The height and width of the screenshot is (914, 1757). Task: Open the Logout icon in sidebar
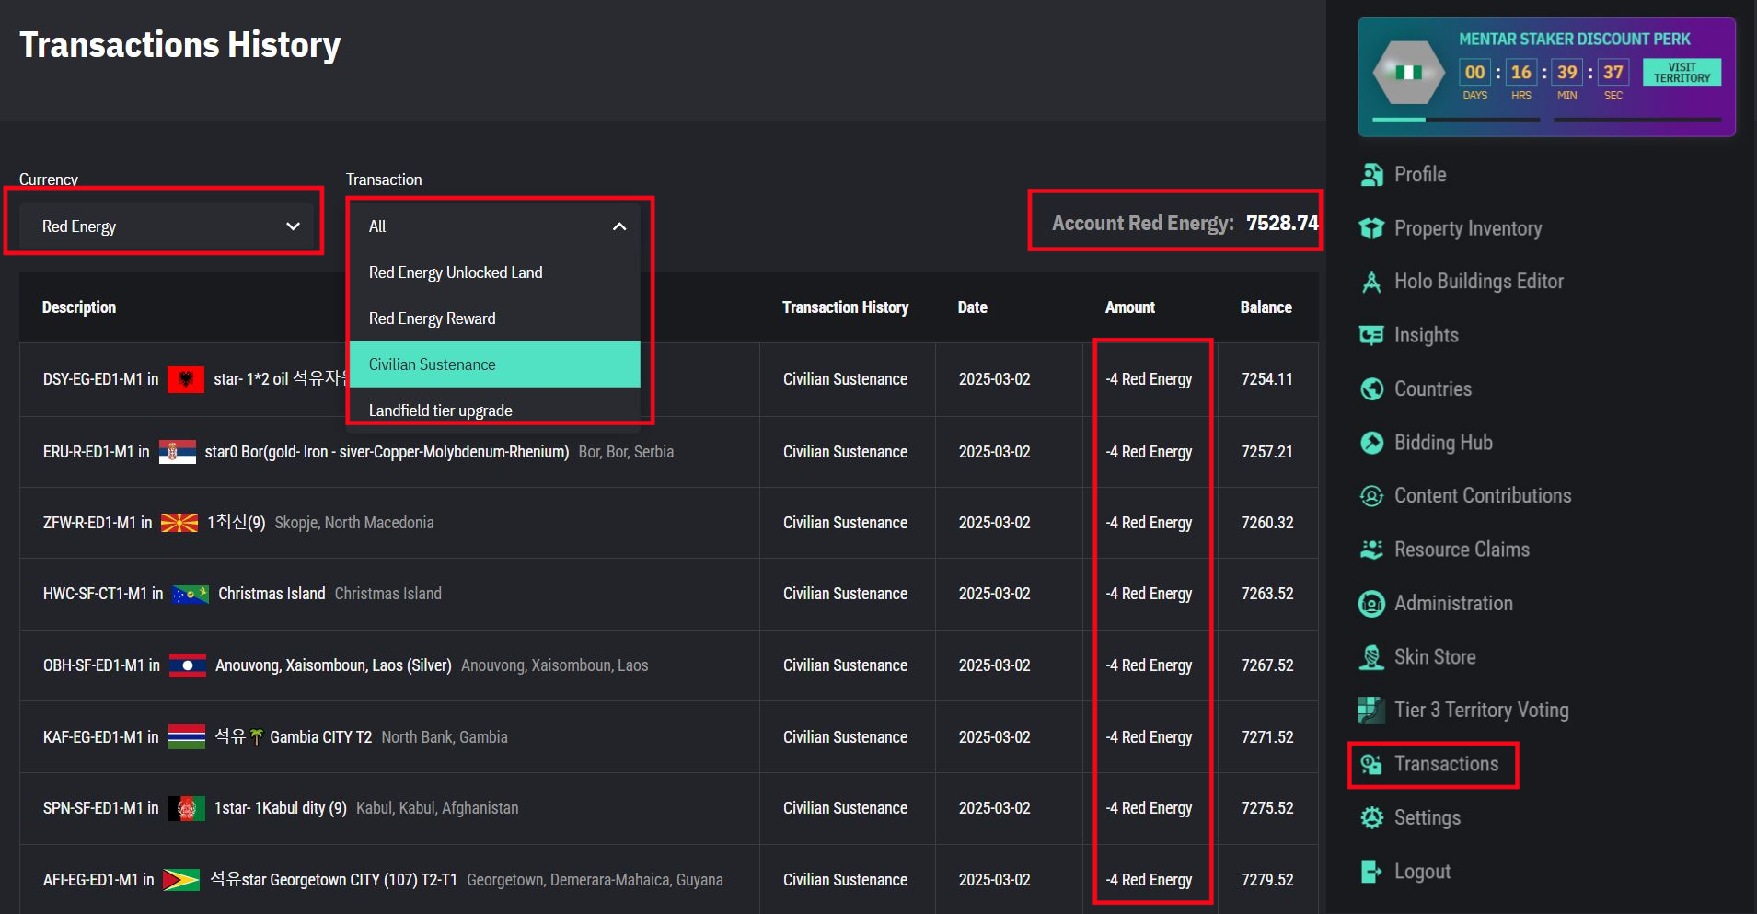click(1371, 871)
